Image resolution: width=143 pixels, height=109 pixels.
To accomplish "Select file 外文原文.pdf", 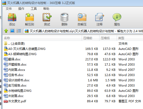I will pos(73,101).
